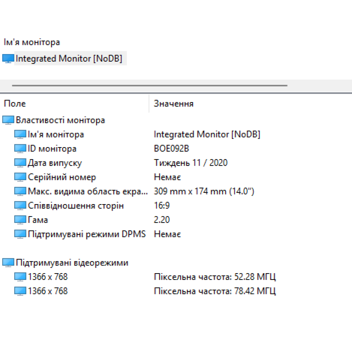
Task: Click the Підтримувані режими DPMS row icon
Action: pos(20,234)
